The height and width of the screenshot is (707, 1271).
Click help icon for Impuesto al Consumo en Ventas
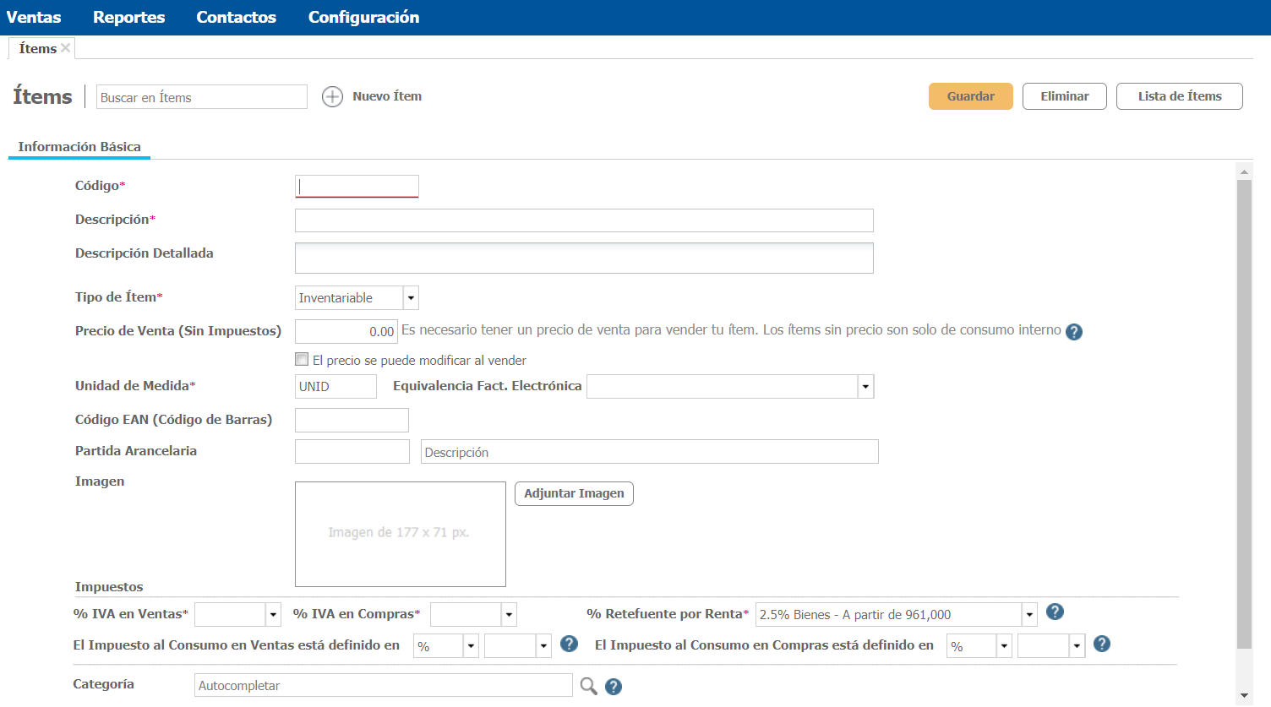coord(569,644)
